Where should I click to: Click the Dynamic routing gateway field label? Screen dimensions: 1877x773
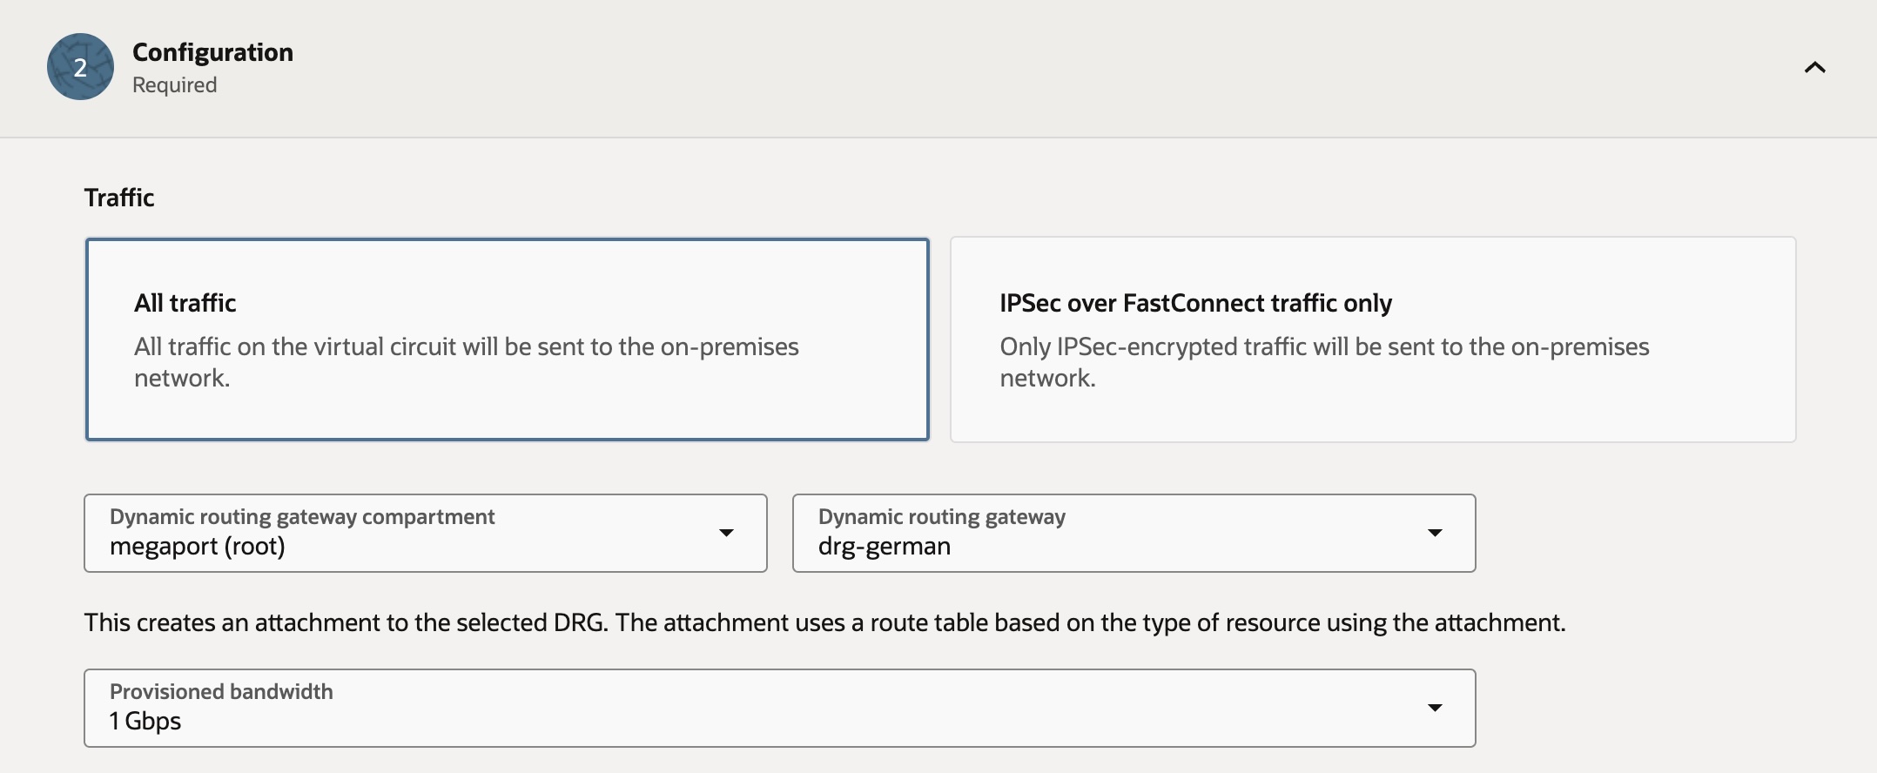click(x=941, y=517)
